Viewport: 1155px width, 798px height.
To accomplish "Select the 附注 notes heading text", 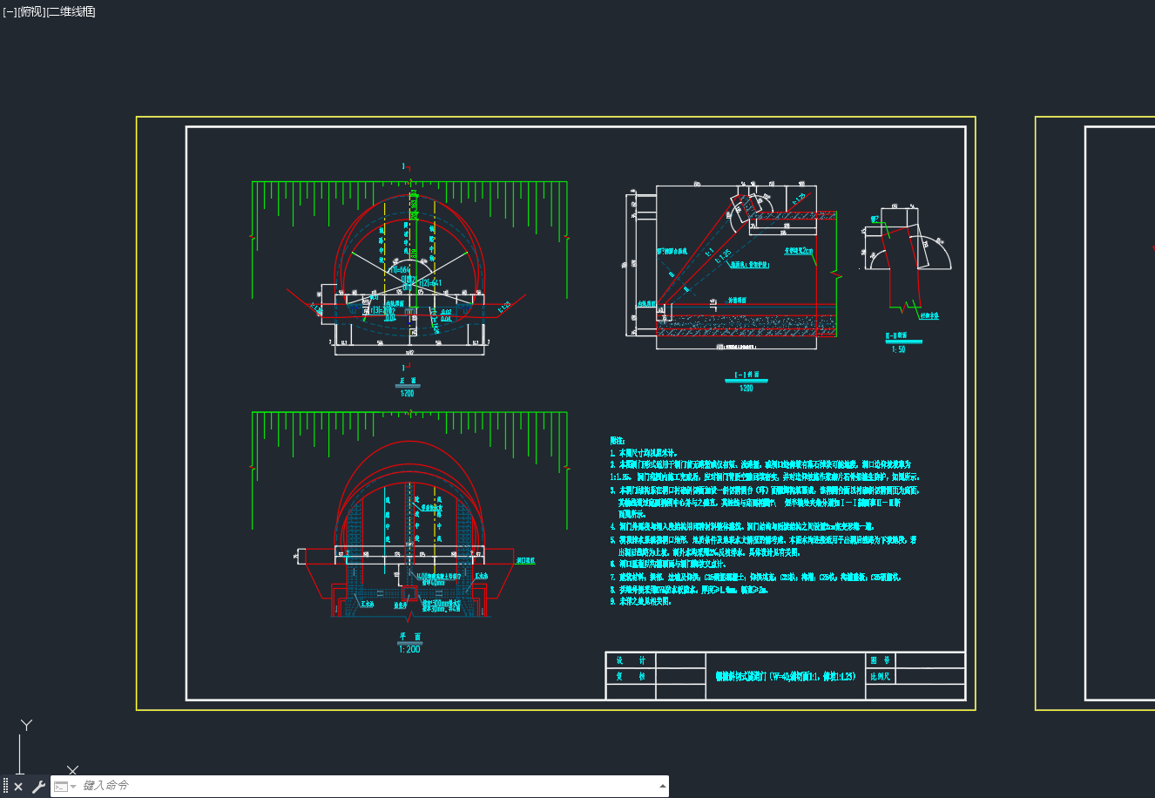I will [x=618, y=442].
